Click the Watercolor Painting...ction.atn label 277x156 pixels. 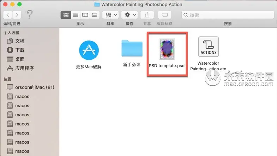[x=208, y=66]
